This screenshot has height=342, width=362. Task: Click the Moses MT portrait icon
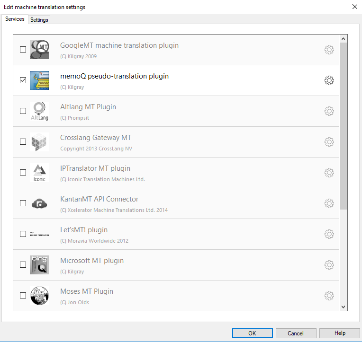tap(39, 296)
